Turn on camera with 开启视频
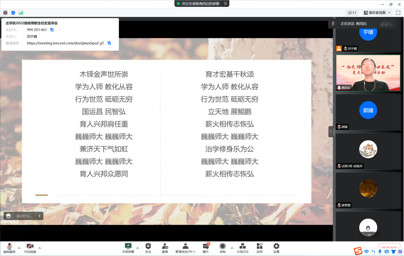This screenshot has width=404, height=256. click(x=30, y=248)
